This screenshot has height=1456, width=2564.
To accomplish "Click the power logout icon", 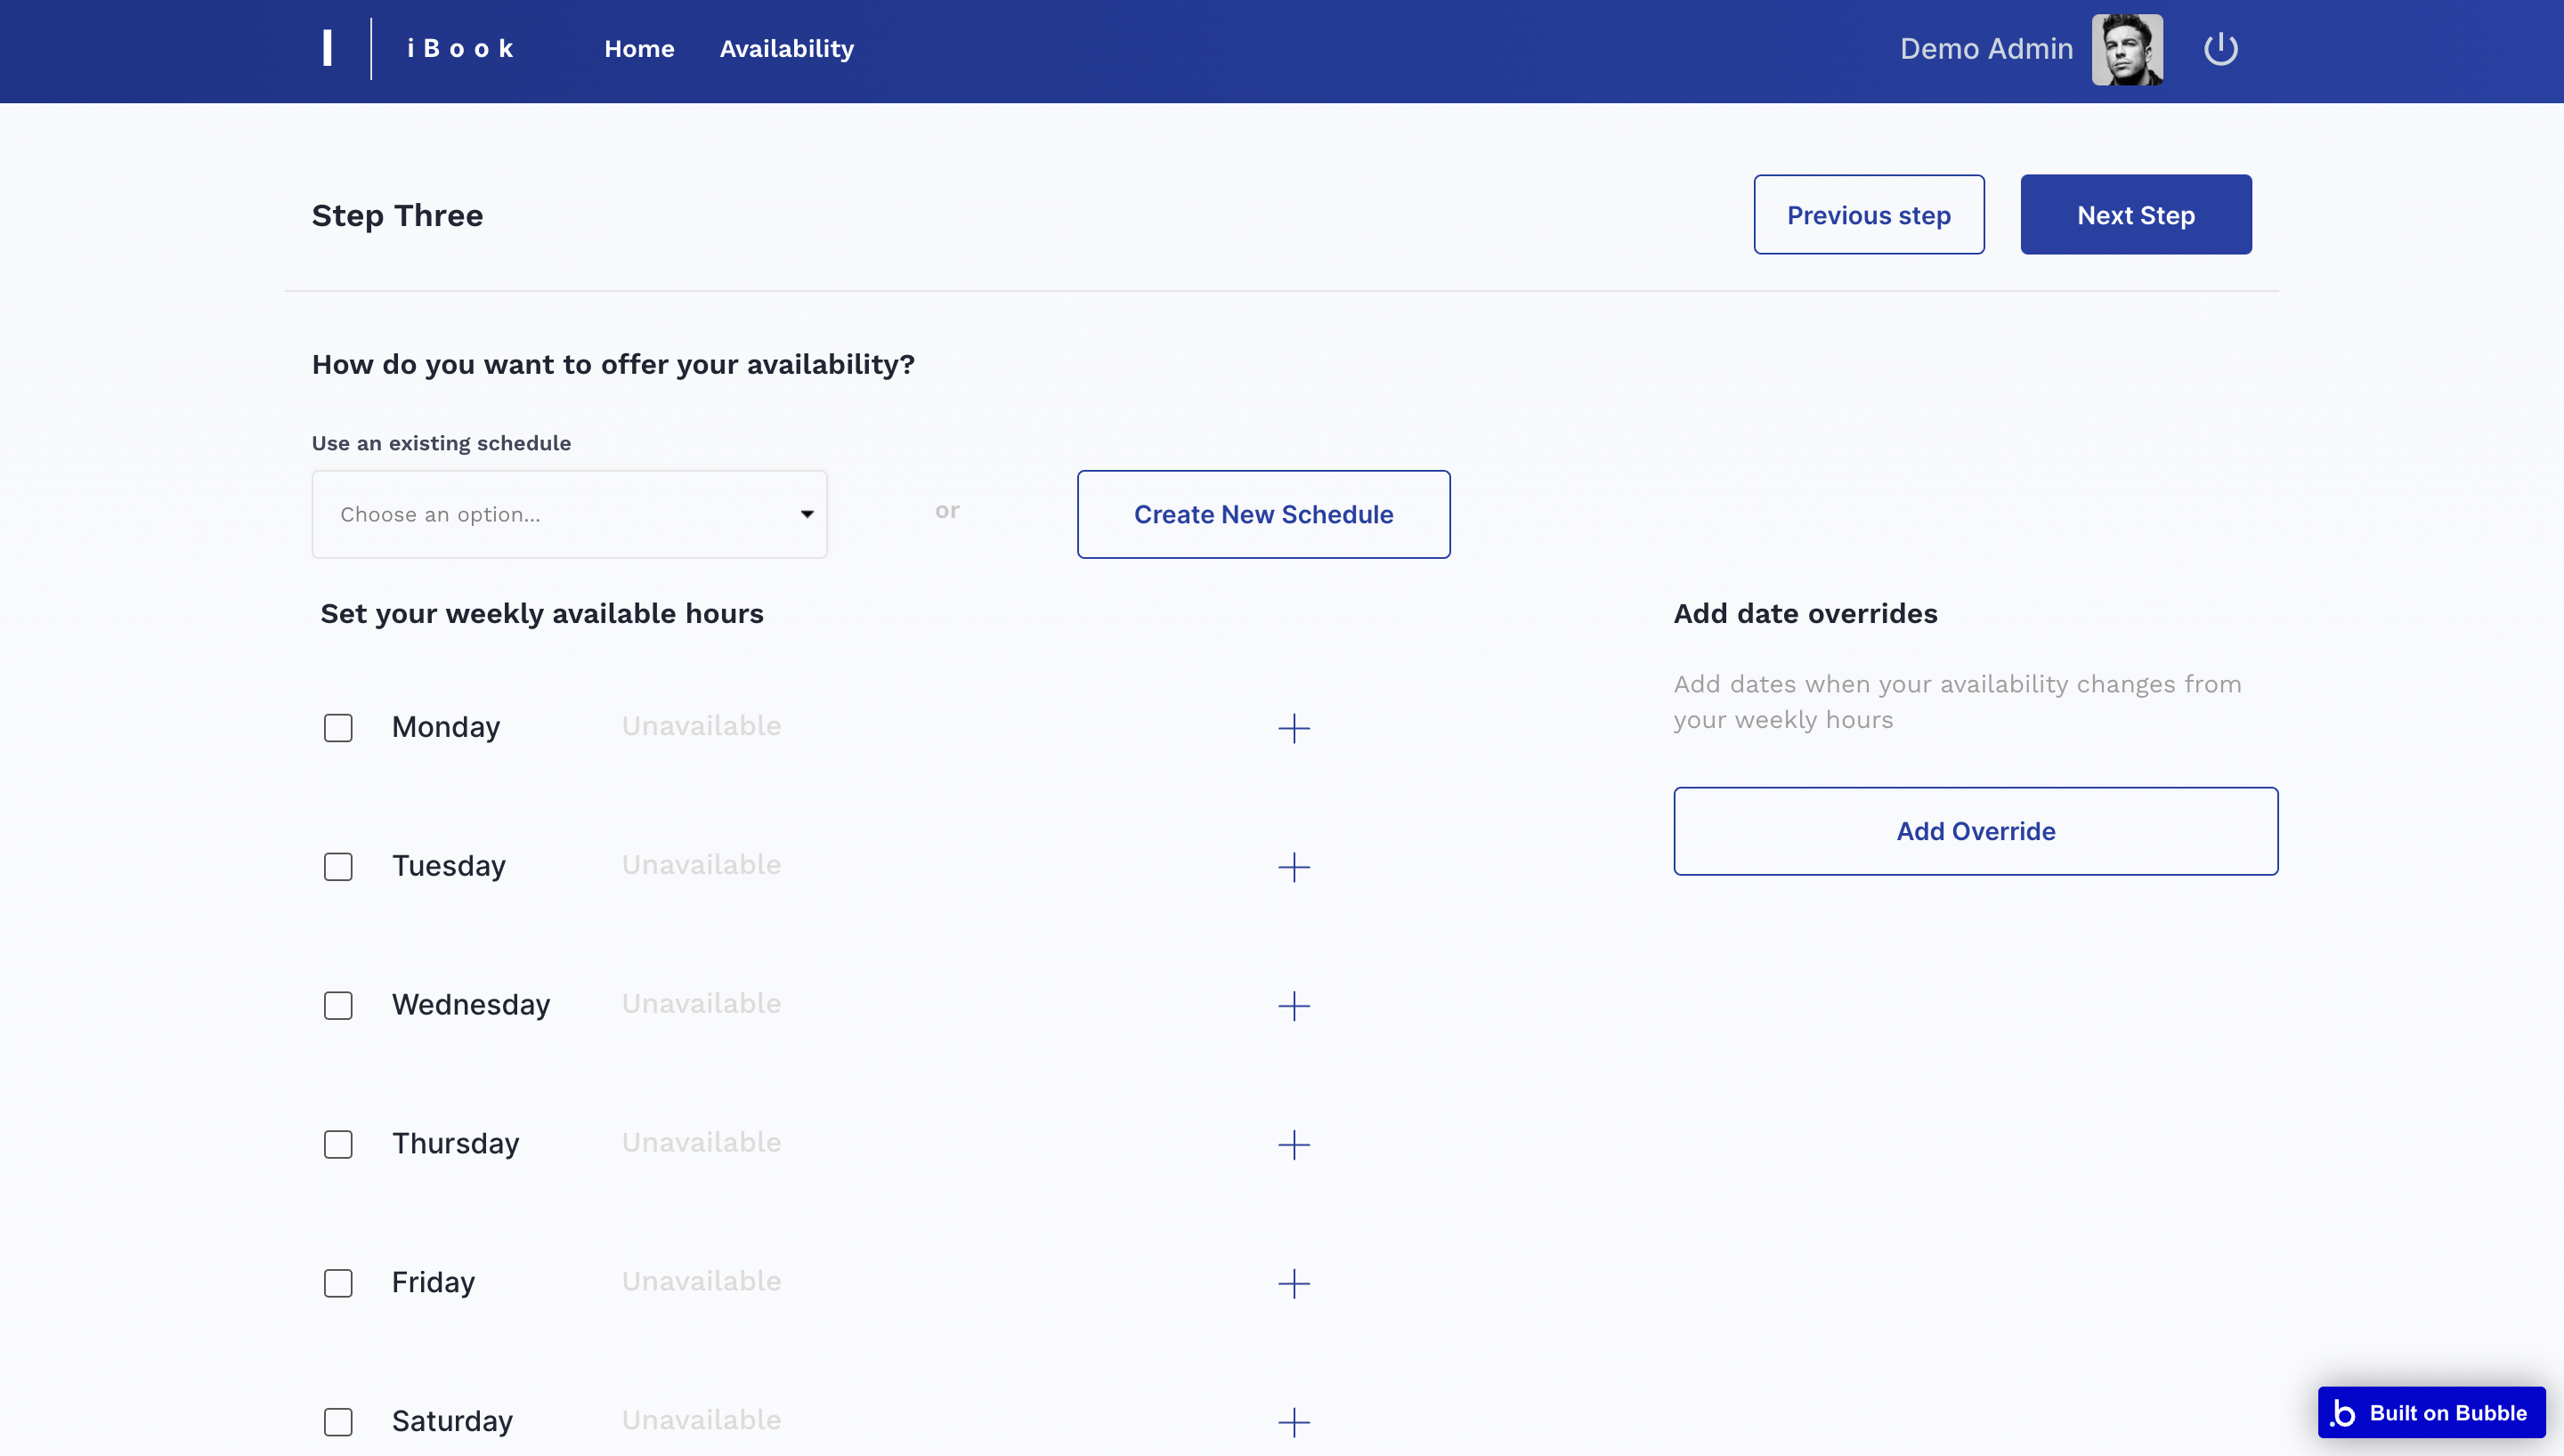I will tap(2220, 49).
